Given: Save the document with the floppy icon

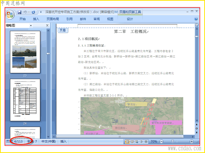Looking at the screenshot, I should pos(19,12).
